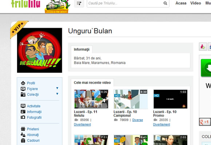The width and height of the screenshot is (211, 145).
Task: Click the Prieteni people icon
Action: click(23, 129)
